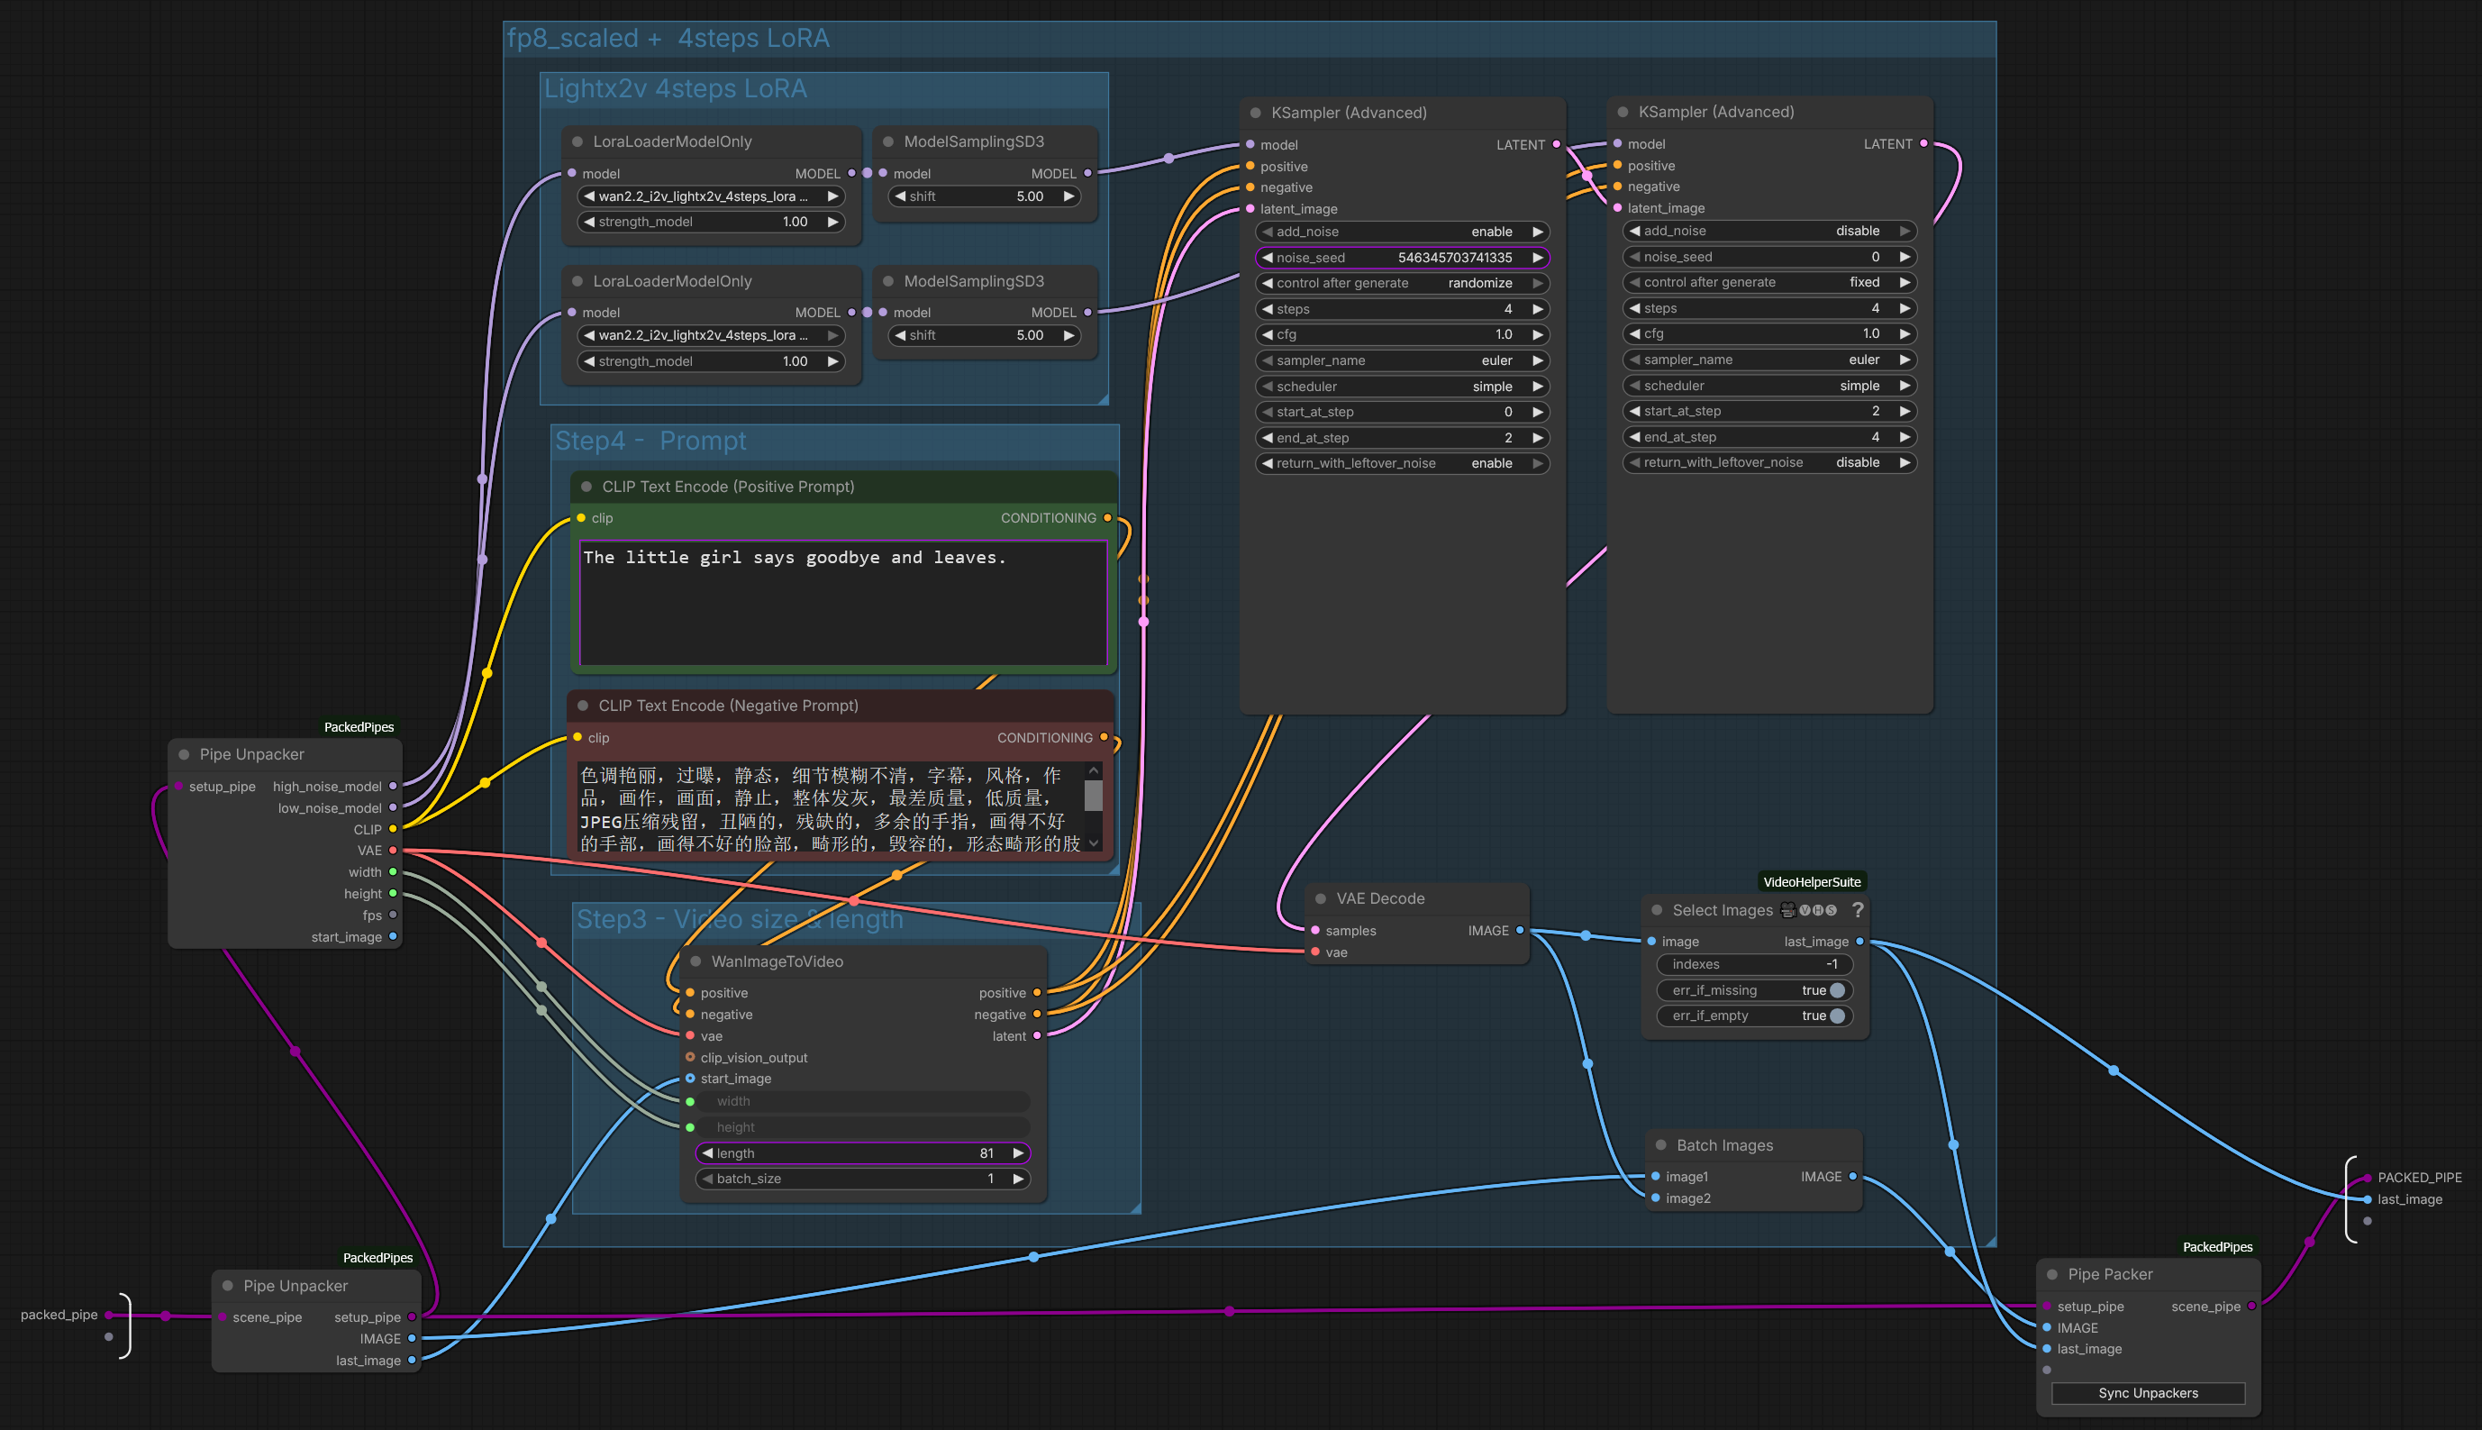Collapse the VAE Decode node title dot
The image size is (2482, 1430).
tap(1321, 898)
